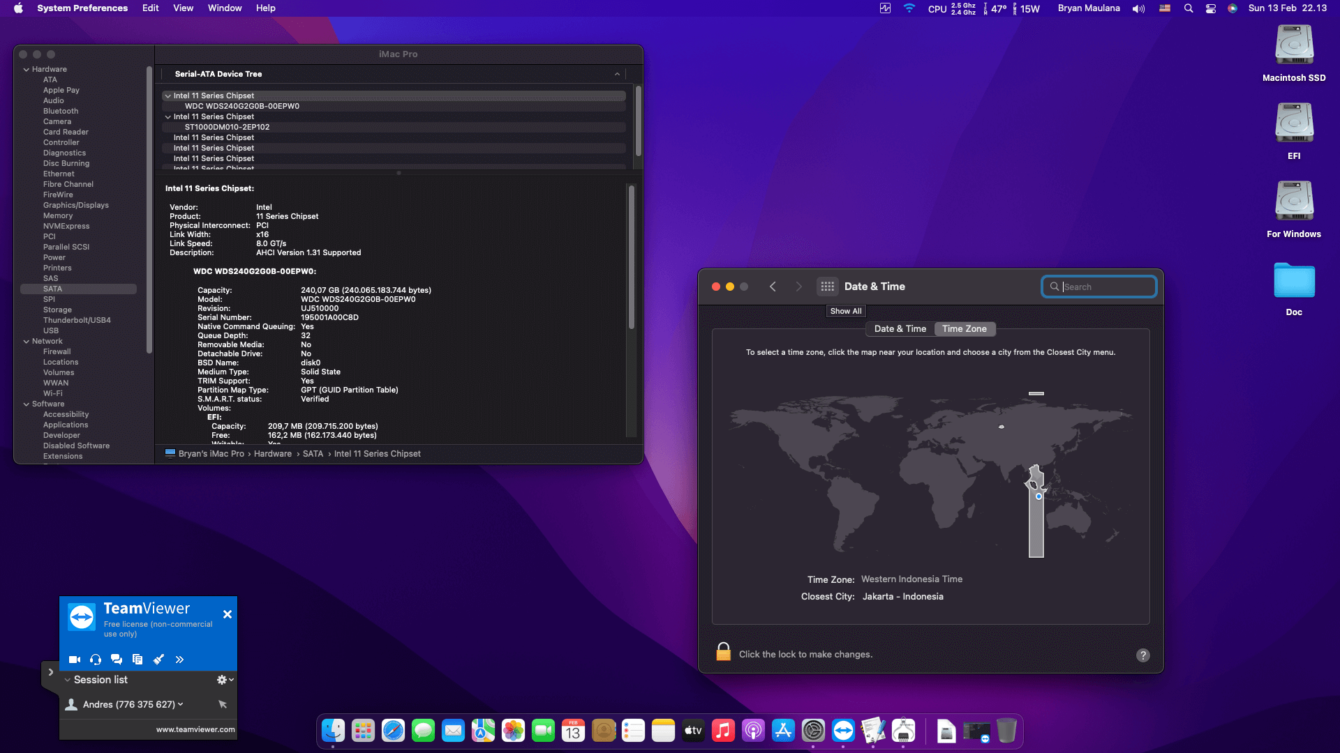Screen dimensions: 1340x753
Task: Open the Trash in the Dock
Action: coord(1006,731)
